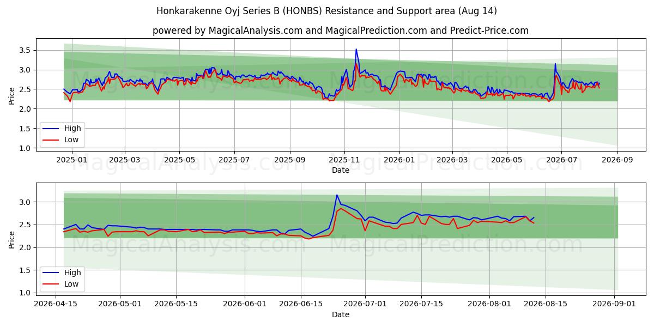Viewport: 654px width, 327px height.
Task: Click the '2025-11' x-axis label
Action: pos(344,160)
